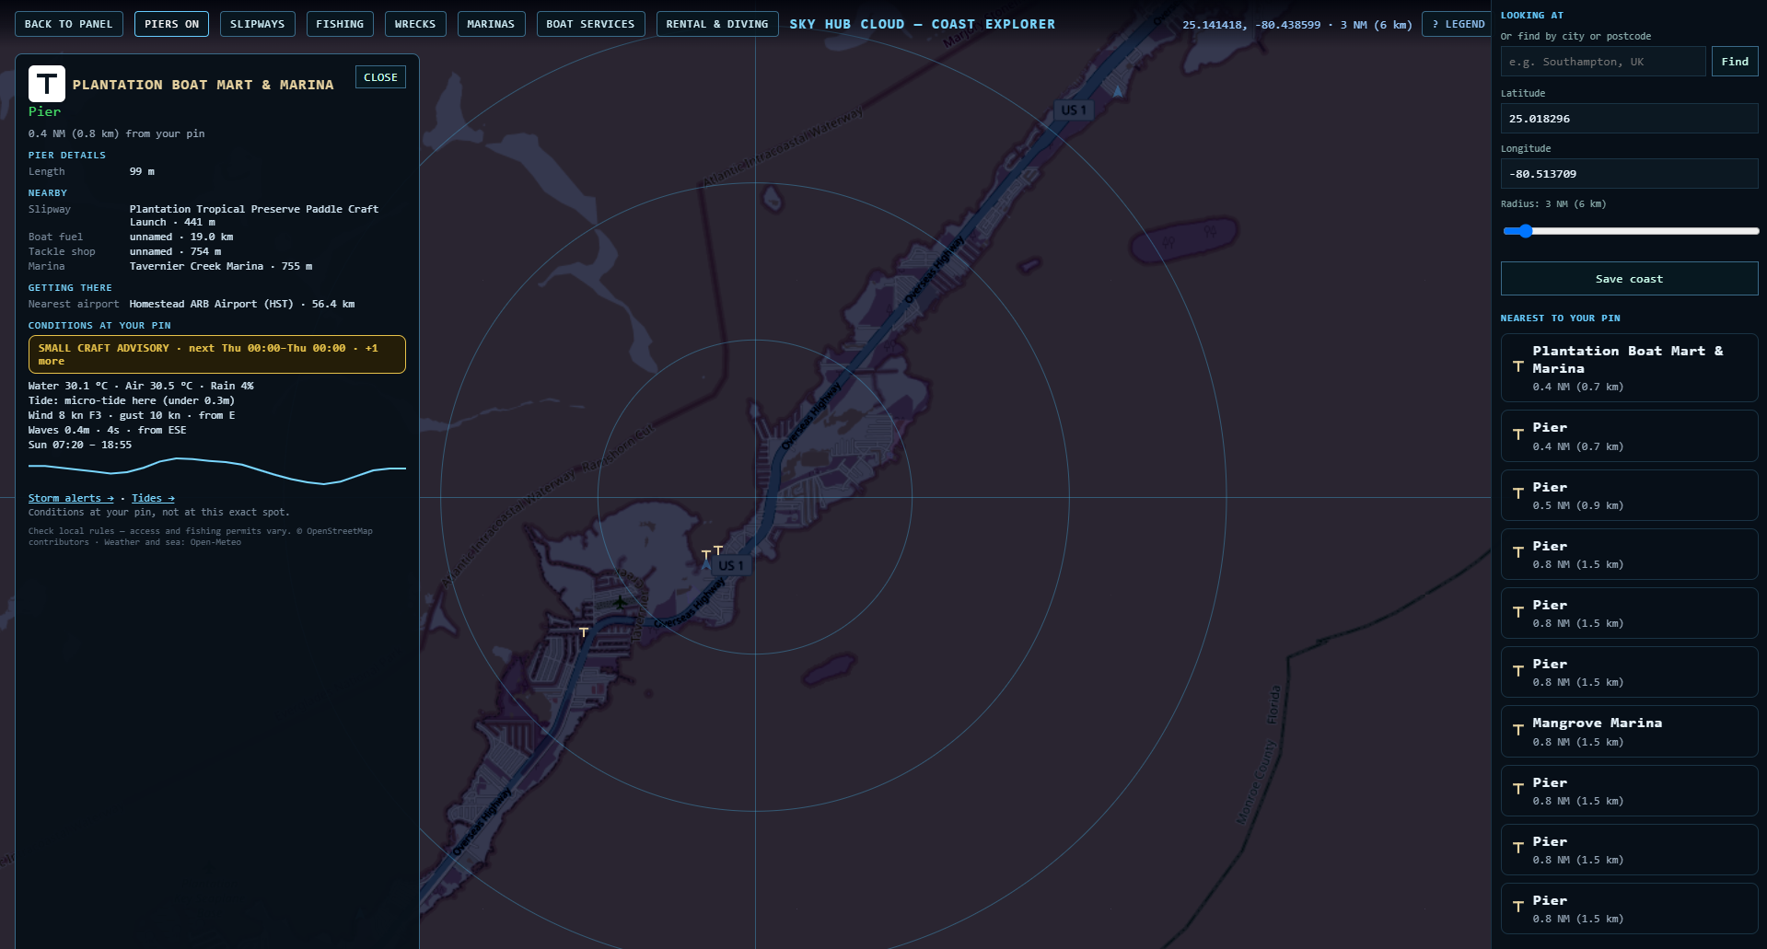Click the large pier icon beside Plantation Boat Mart title

46,84
